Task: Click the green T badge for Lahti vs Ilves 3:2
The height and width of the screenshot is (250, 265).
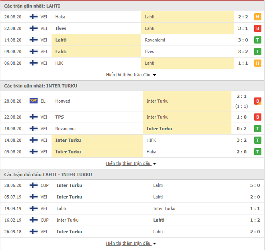Action: pyautogui.click(x=257, y=52)
